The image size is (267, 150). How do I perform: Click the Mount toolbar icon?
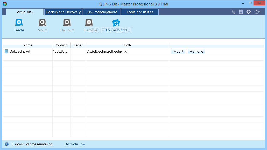pos(42,23)
